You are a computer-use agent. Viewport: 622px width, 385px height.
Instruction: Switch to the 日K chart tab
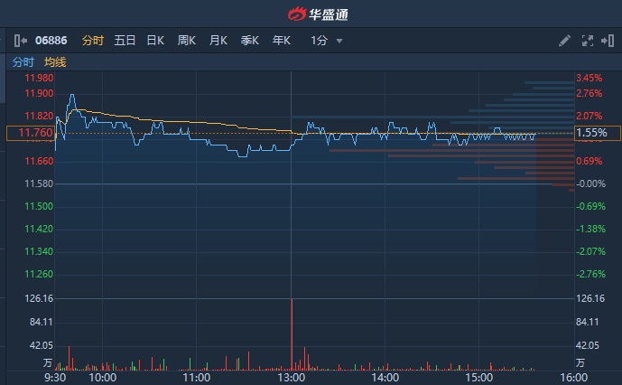point(155,41)
